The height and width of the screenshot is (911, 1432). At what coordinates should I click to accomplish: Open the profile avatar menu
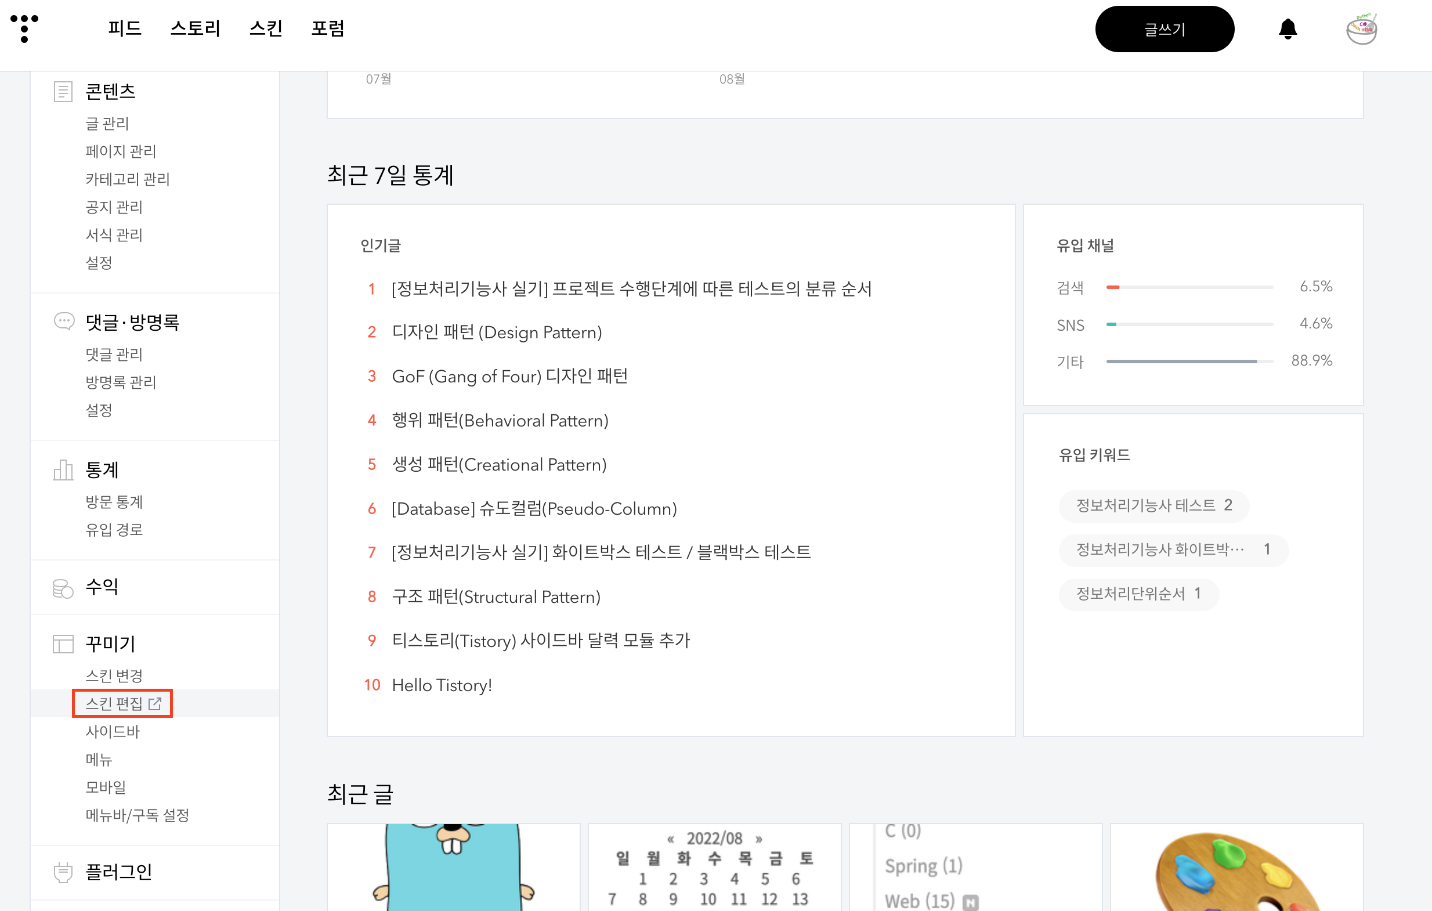(1361, 29)
